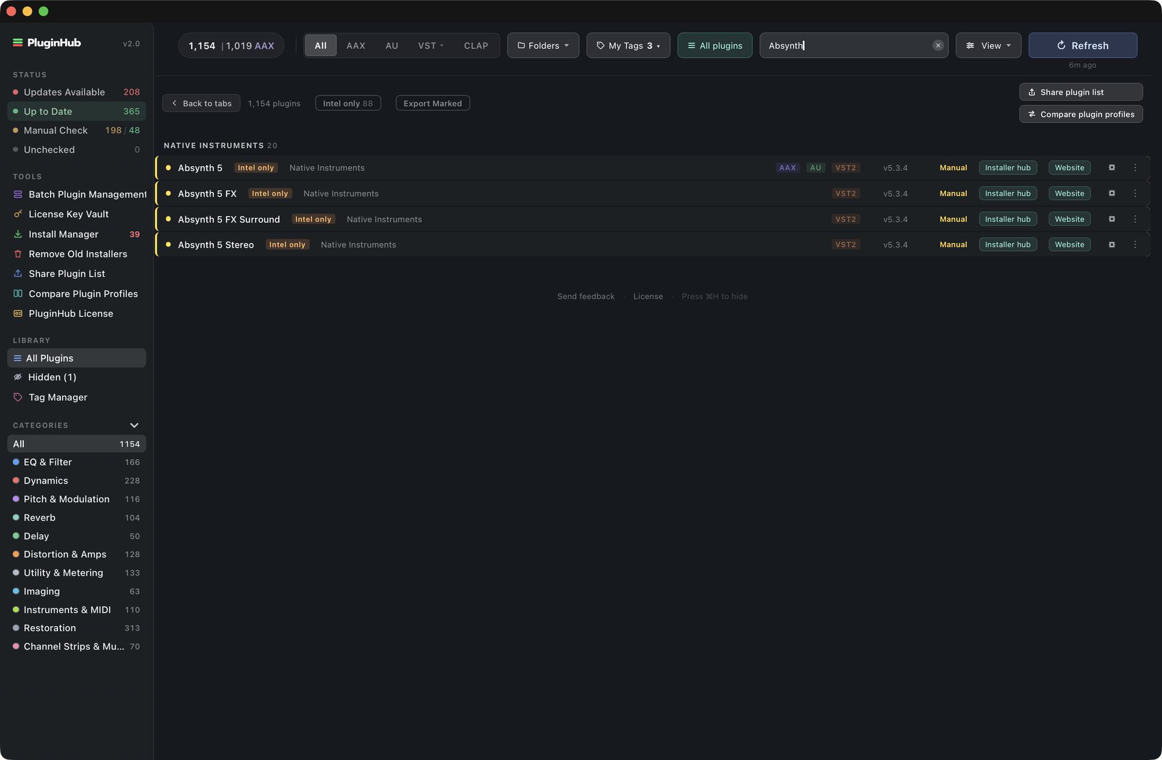Filter by Up to Date status
This screenshot has height=760, width=1162.
77,111
